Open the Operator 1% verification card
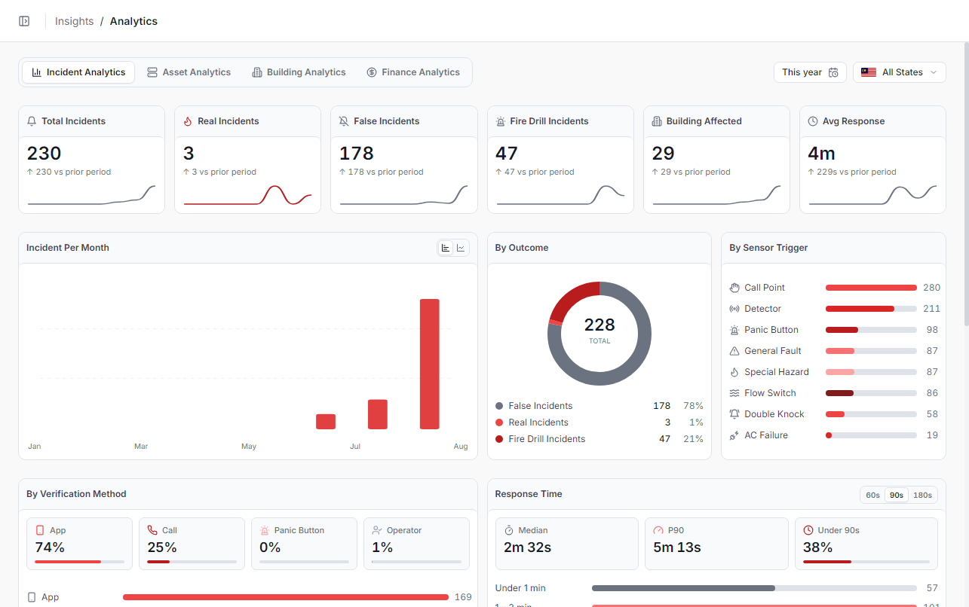The height and width of the screenshot is (607, 969). (416, 544)
